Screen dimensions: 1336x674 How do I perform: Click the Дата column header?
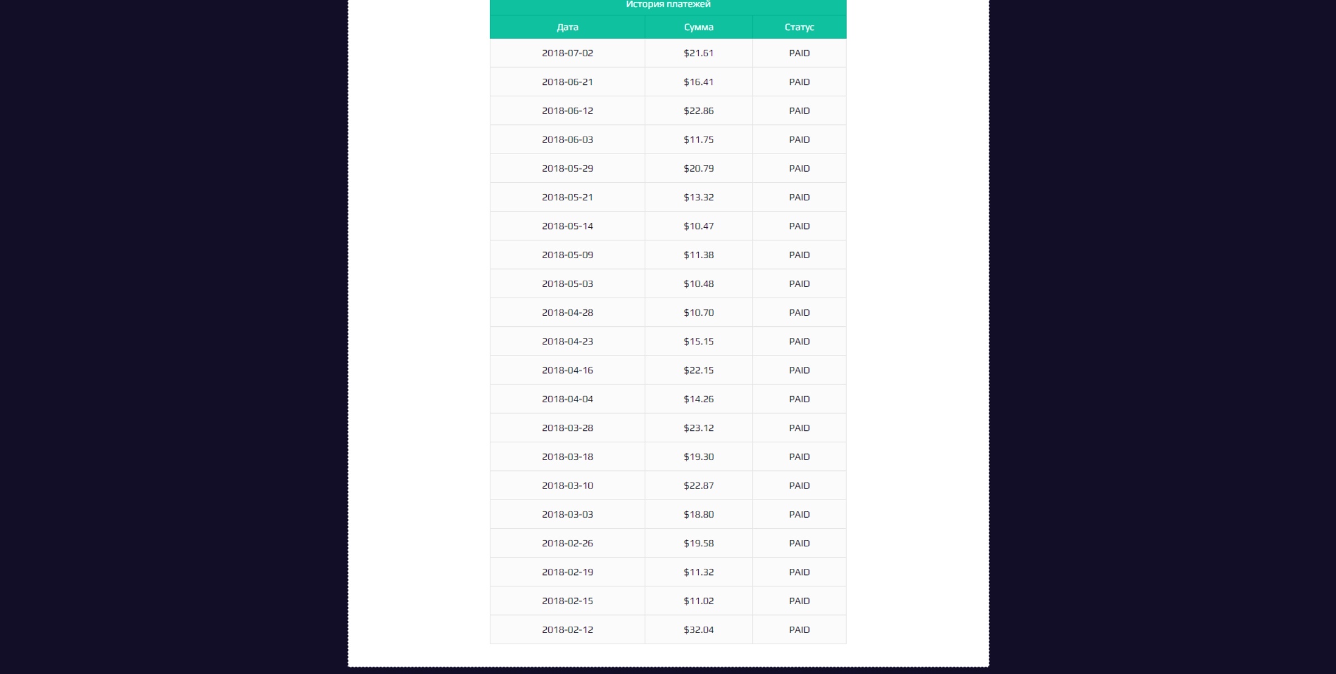[x=567, y=27]
